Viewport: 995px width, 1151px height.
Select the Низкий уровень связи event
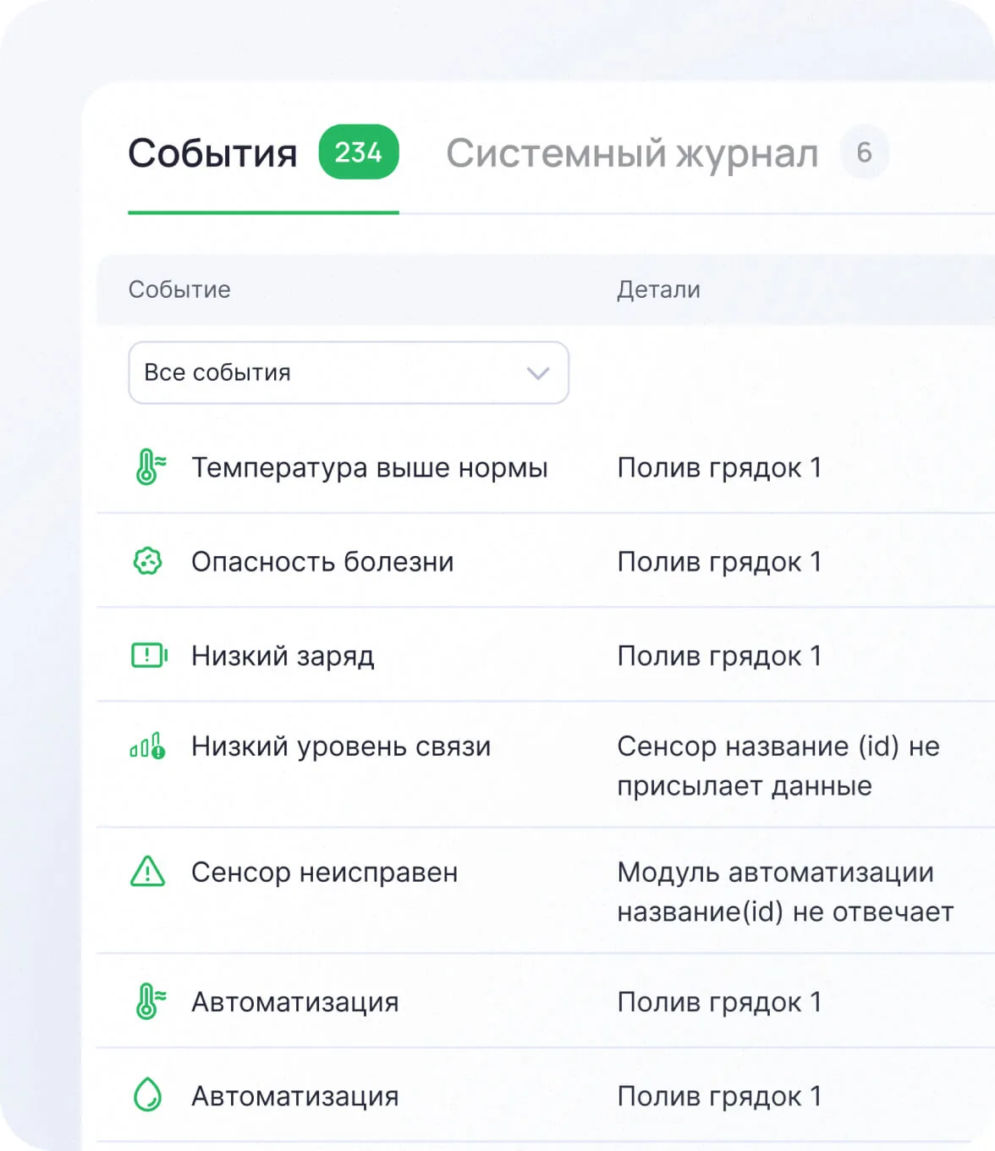click(x=341, y=746)
